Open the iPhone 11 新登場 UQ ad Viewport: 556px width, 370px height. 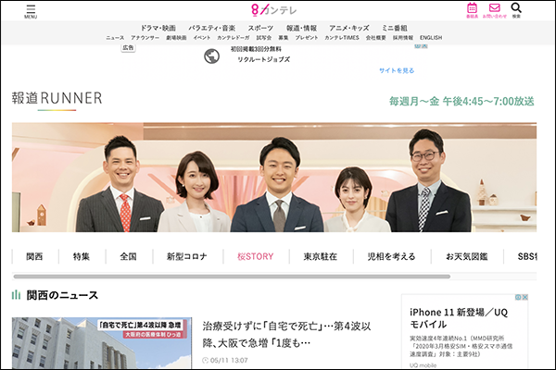coord(459,318)
